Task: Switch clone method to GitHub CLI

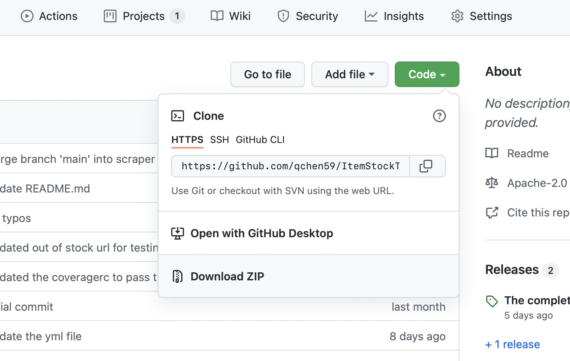Action: (260, 140)
